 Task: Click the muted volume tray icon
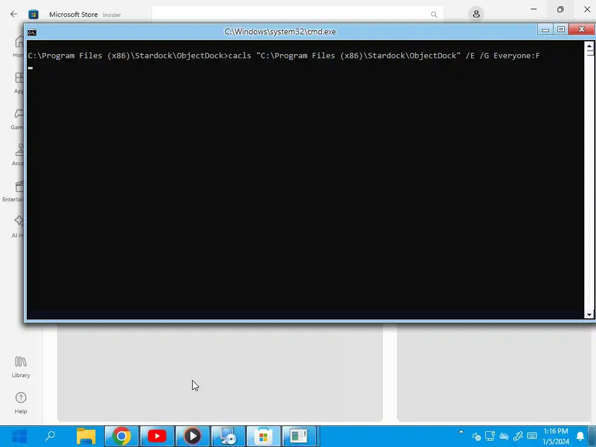476,437
